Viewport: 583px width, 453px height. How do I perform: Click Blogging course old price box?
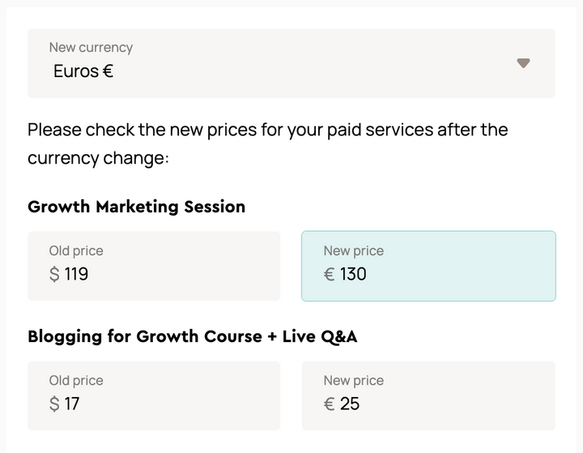click(x=154, y=395)
